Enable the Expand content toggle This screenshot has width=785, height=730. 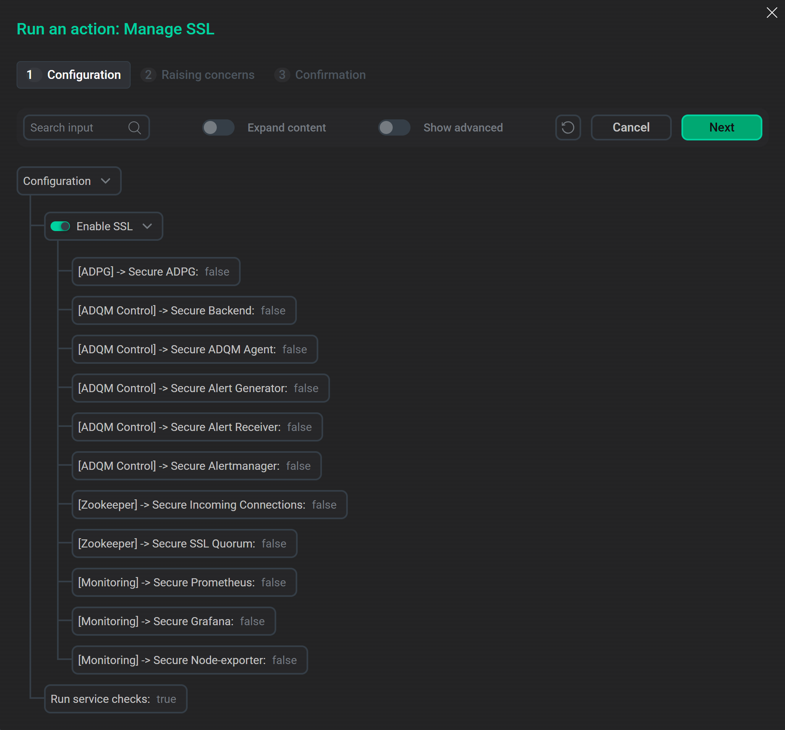(218, 127)
